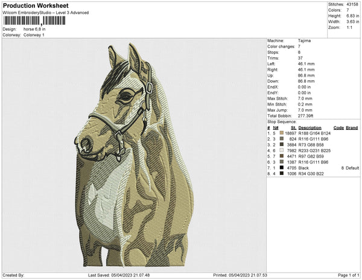Click 'Wilcom EmbroideryStudio – Level 3 Advanced' text
Image resolution: width=362 pixels, height=280 pixels.
[46, 13]
